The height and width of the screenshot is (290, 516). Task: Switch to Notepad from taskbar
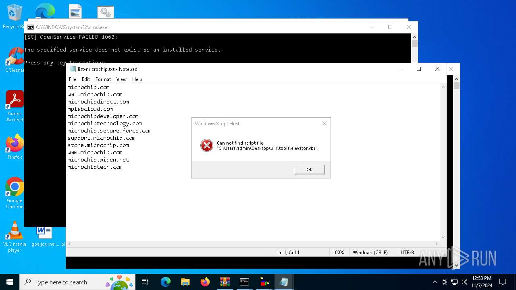point(284,282)
